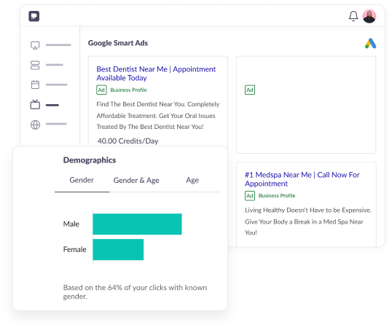Open #1 Medspa Near Me ad headline

(302, 179)
